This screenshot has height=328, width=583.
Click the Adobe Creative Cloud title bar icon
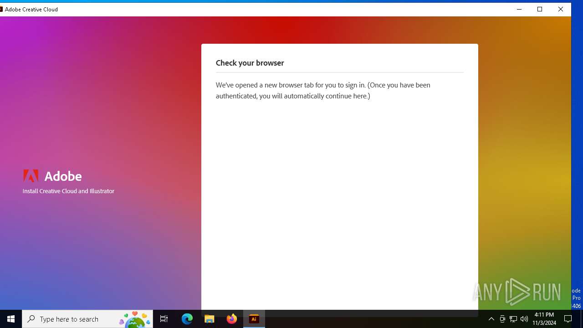1,9
